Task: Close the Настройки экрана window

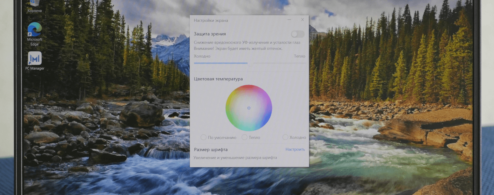Action: point(302,20)
